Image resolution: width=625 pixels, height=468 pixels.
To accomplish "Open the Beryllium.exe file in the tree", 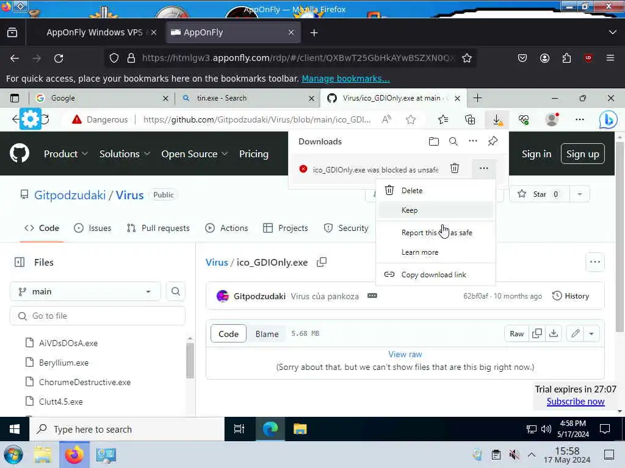I will coord(63,363).
